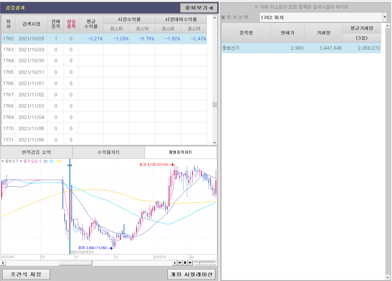Click the 종목명 column header
The image size is (392, 281).
246,33
